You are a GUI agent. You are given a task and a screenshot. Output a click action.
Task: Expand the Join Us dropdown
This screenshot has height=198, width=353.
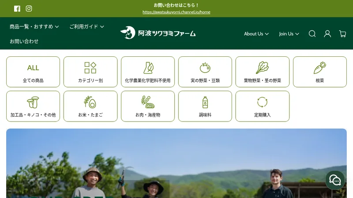point(289,34)
